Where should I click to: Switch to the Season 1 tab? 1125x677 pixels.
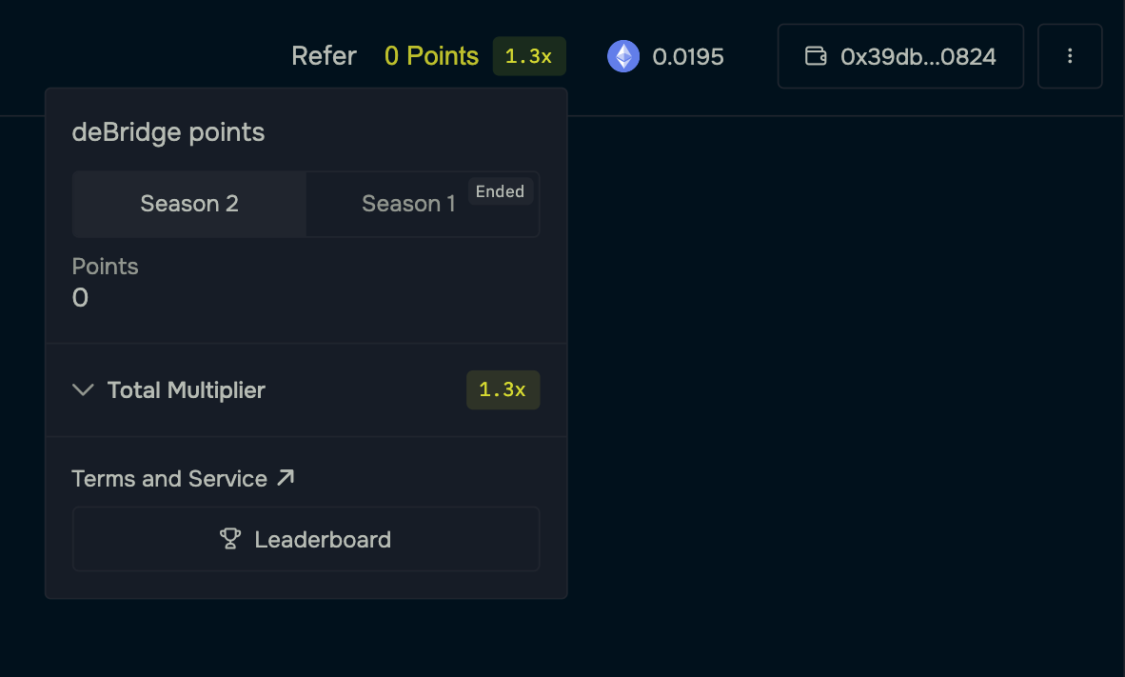[x=408, y=205]
